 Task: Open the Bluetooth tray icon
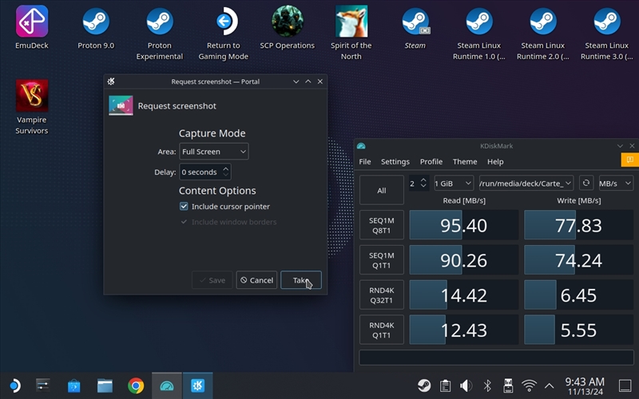tap(487, 386)
